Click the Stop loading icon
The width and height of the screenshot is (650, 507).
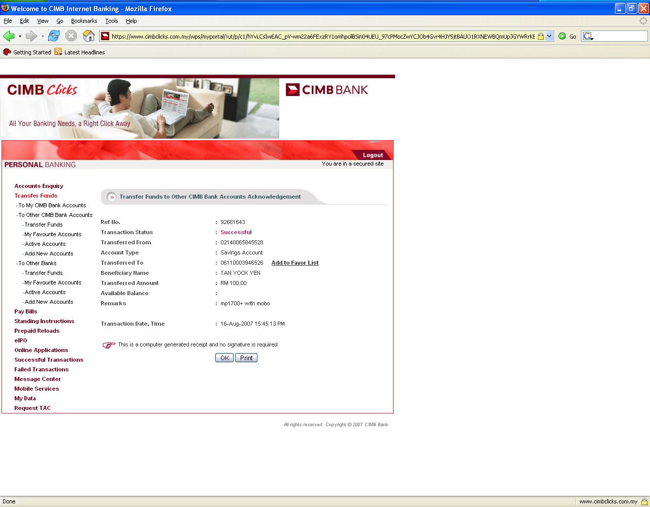(71, 36)
